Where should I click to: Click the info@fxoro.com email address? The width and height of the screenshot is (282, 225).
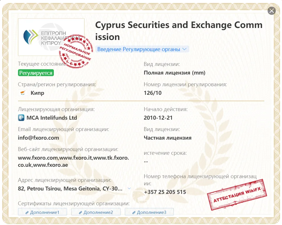[38, 138]
